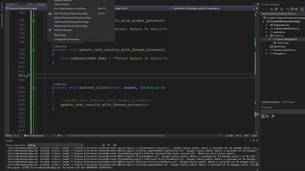Click horizontal scrollbar below code editor

117,135
